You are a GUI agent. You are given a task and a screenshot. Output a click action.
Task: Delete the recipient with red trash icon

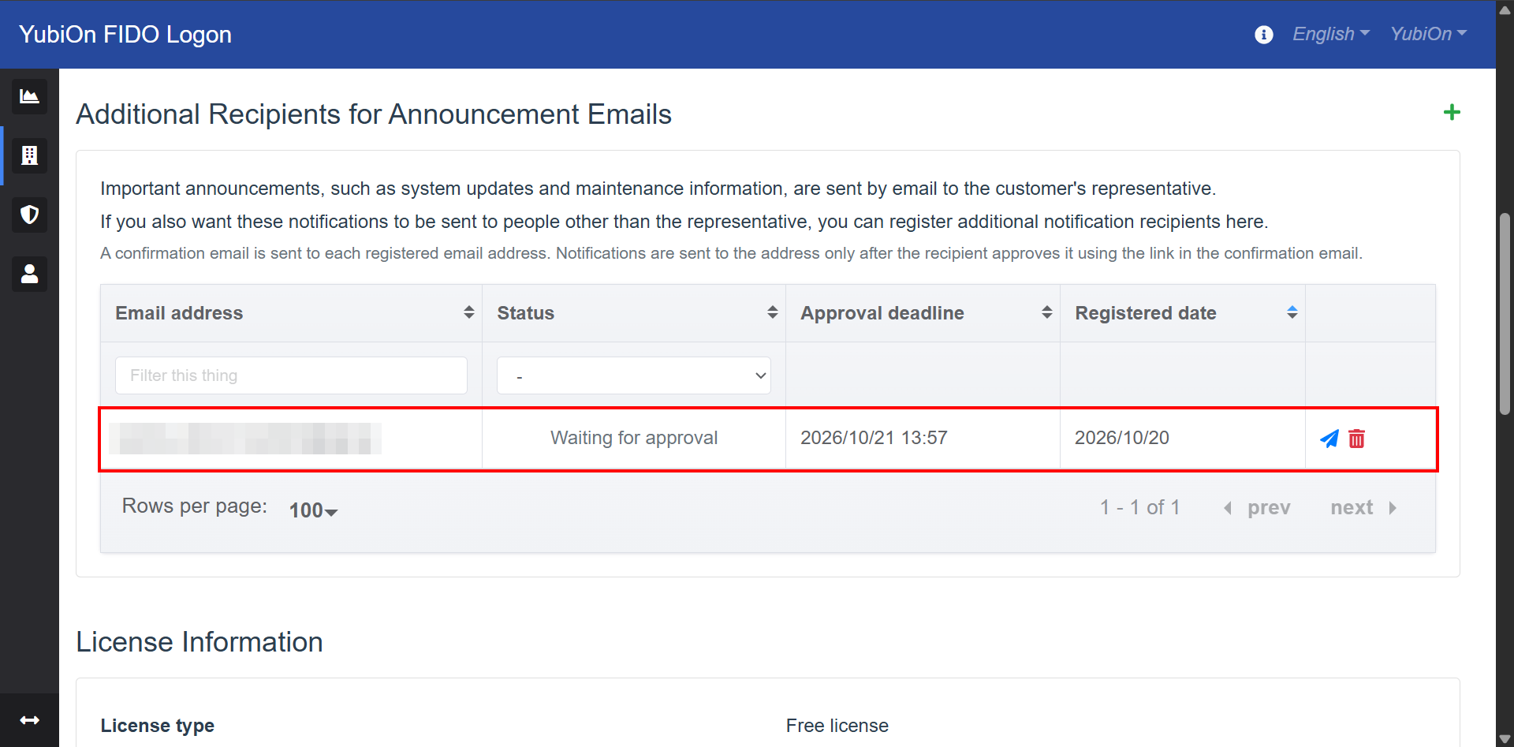pos(1356,439)
